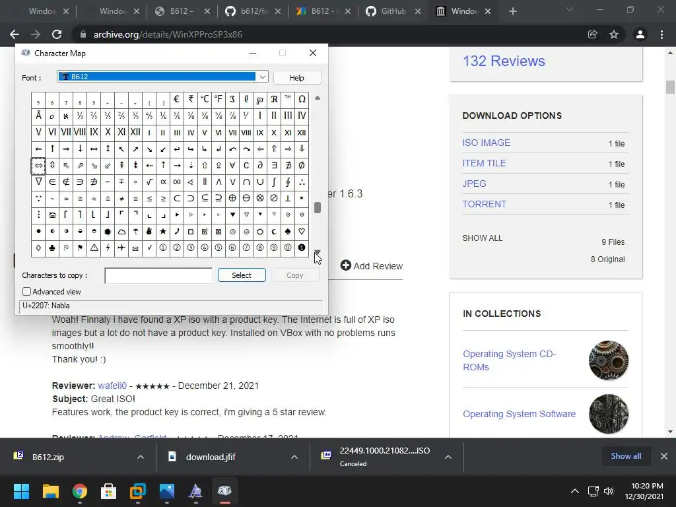Select the degree Celsius ℃ character
The height and width of the screenshot is (507, 676).
click(205, 100)
